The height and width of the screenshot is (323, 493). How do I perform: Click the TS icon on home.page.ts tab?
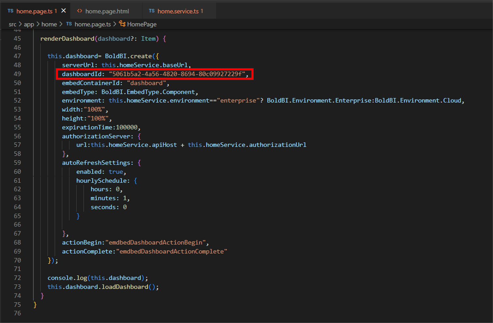(x=10, y=11)
